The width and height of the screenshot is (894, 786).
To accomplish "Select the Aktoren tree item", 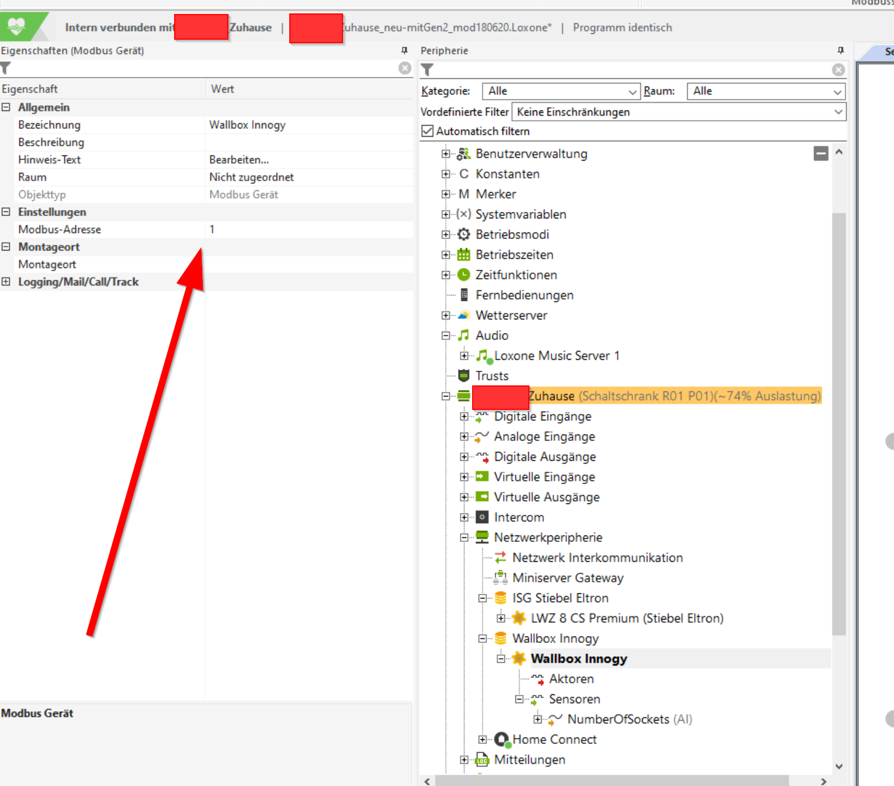I will tap(571, 679).
